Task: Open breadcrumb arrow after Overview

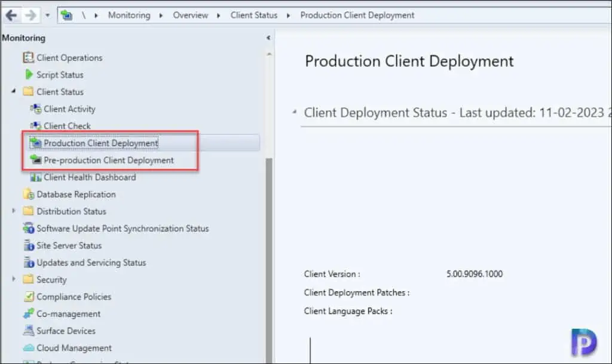Action: point(219,16)
